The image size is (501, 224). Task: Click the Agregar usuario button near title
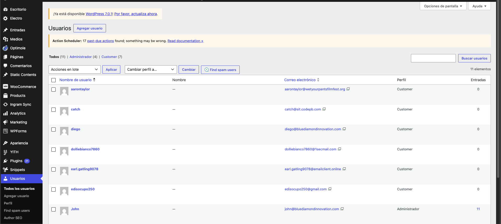90,28
